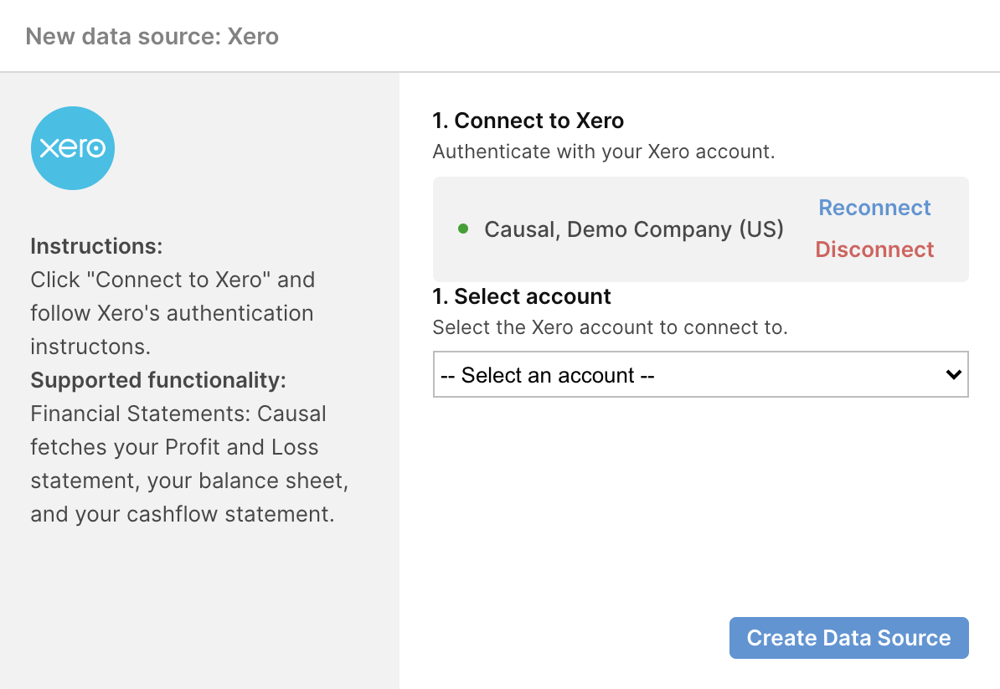Click the Xero logo icon

(x=73, y=148)
